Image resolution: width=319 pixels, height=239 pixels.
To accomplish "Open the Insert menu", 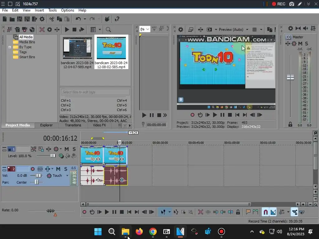I will tap(39, 10).
